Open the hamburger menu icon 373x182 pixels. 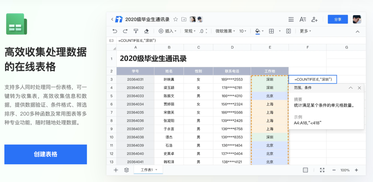291,19
